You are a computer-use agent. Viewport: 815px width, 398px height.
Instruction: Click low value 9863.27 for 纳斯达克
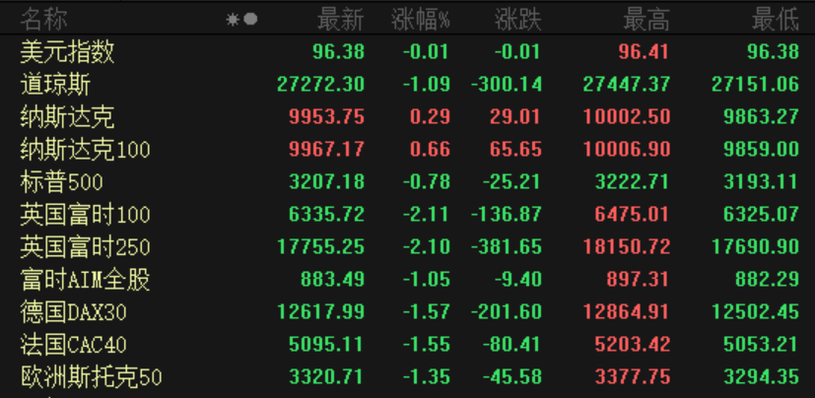761,117
